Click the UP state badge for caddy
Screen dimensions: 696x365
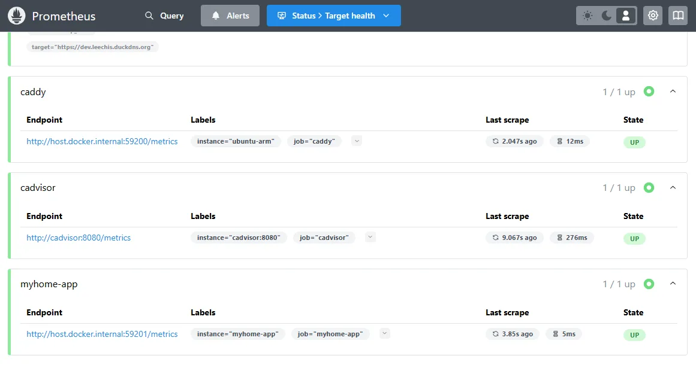click(634, 142)
